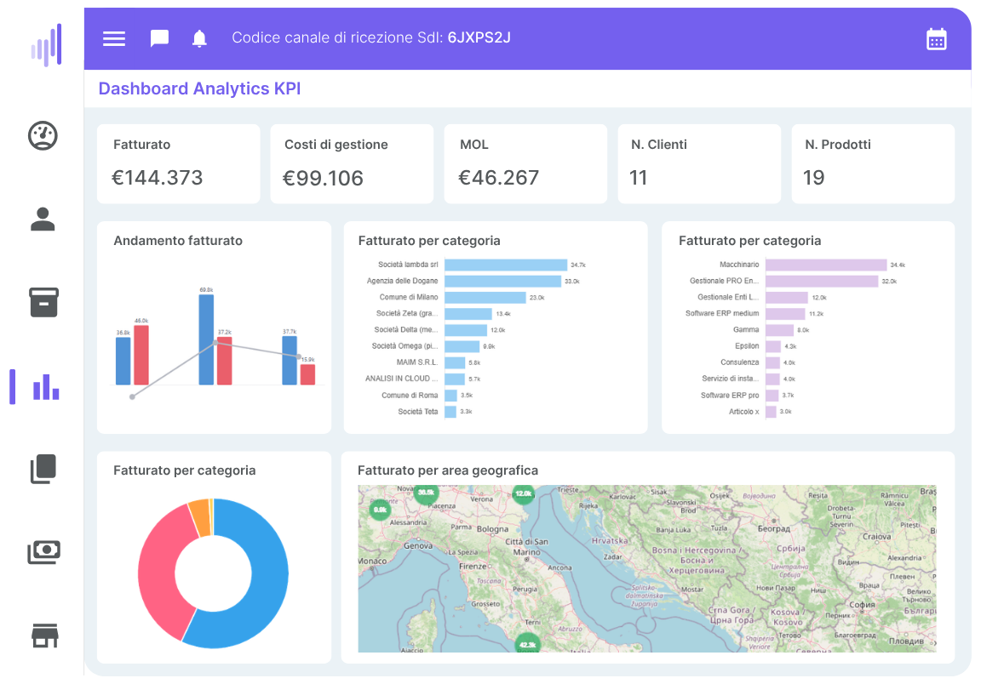Click the blue bar labeled 36.8k
Screen dimensions: 981x684
tap(123, 361)
